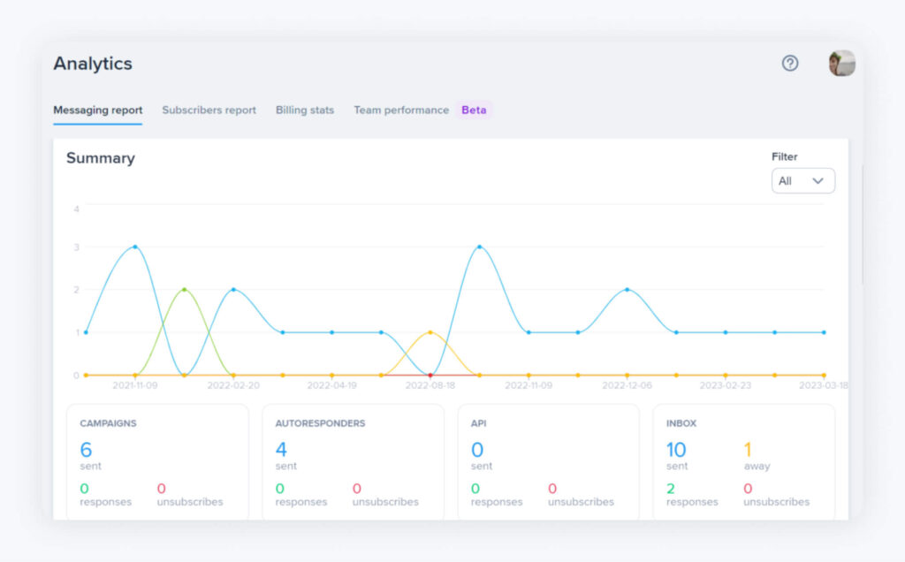Open the Billing stats tab
This screenshot has height=562, width=905.
[x=304, y=110]
